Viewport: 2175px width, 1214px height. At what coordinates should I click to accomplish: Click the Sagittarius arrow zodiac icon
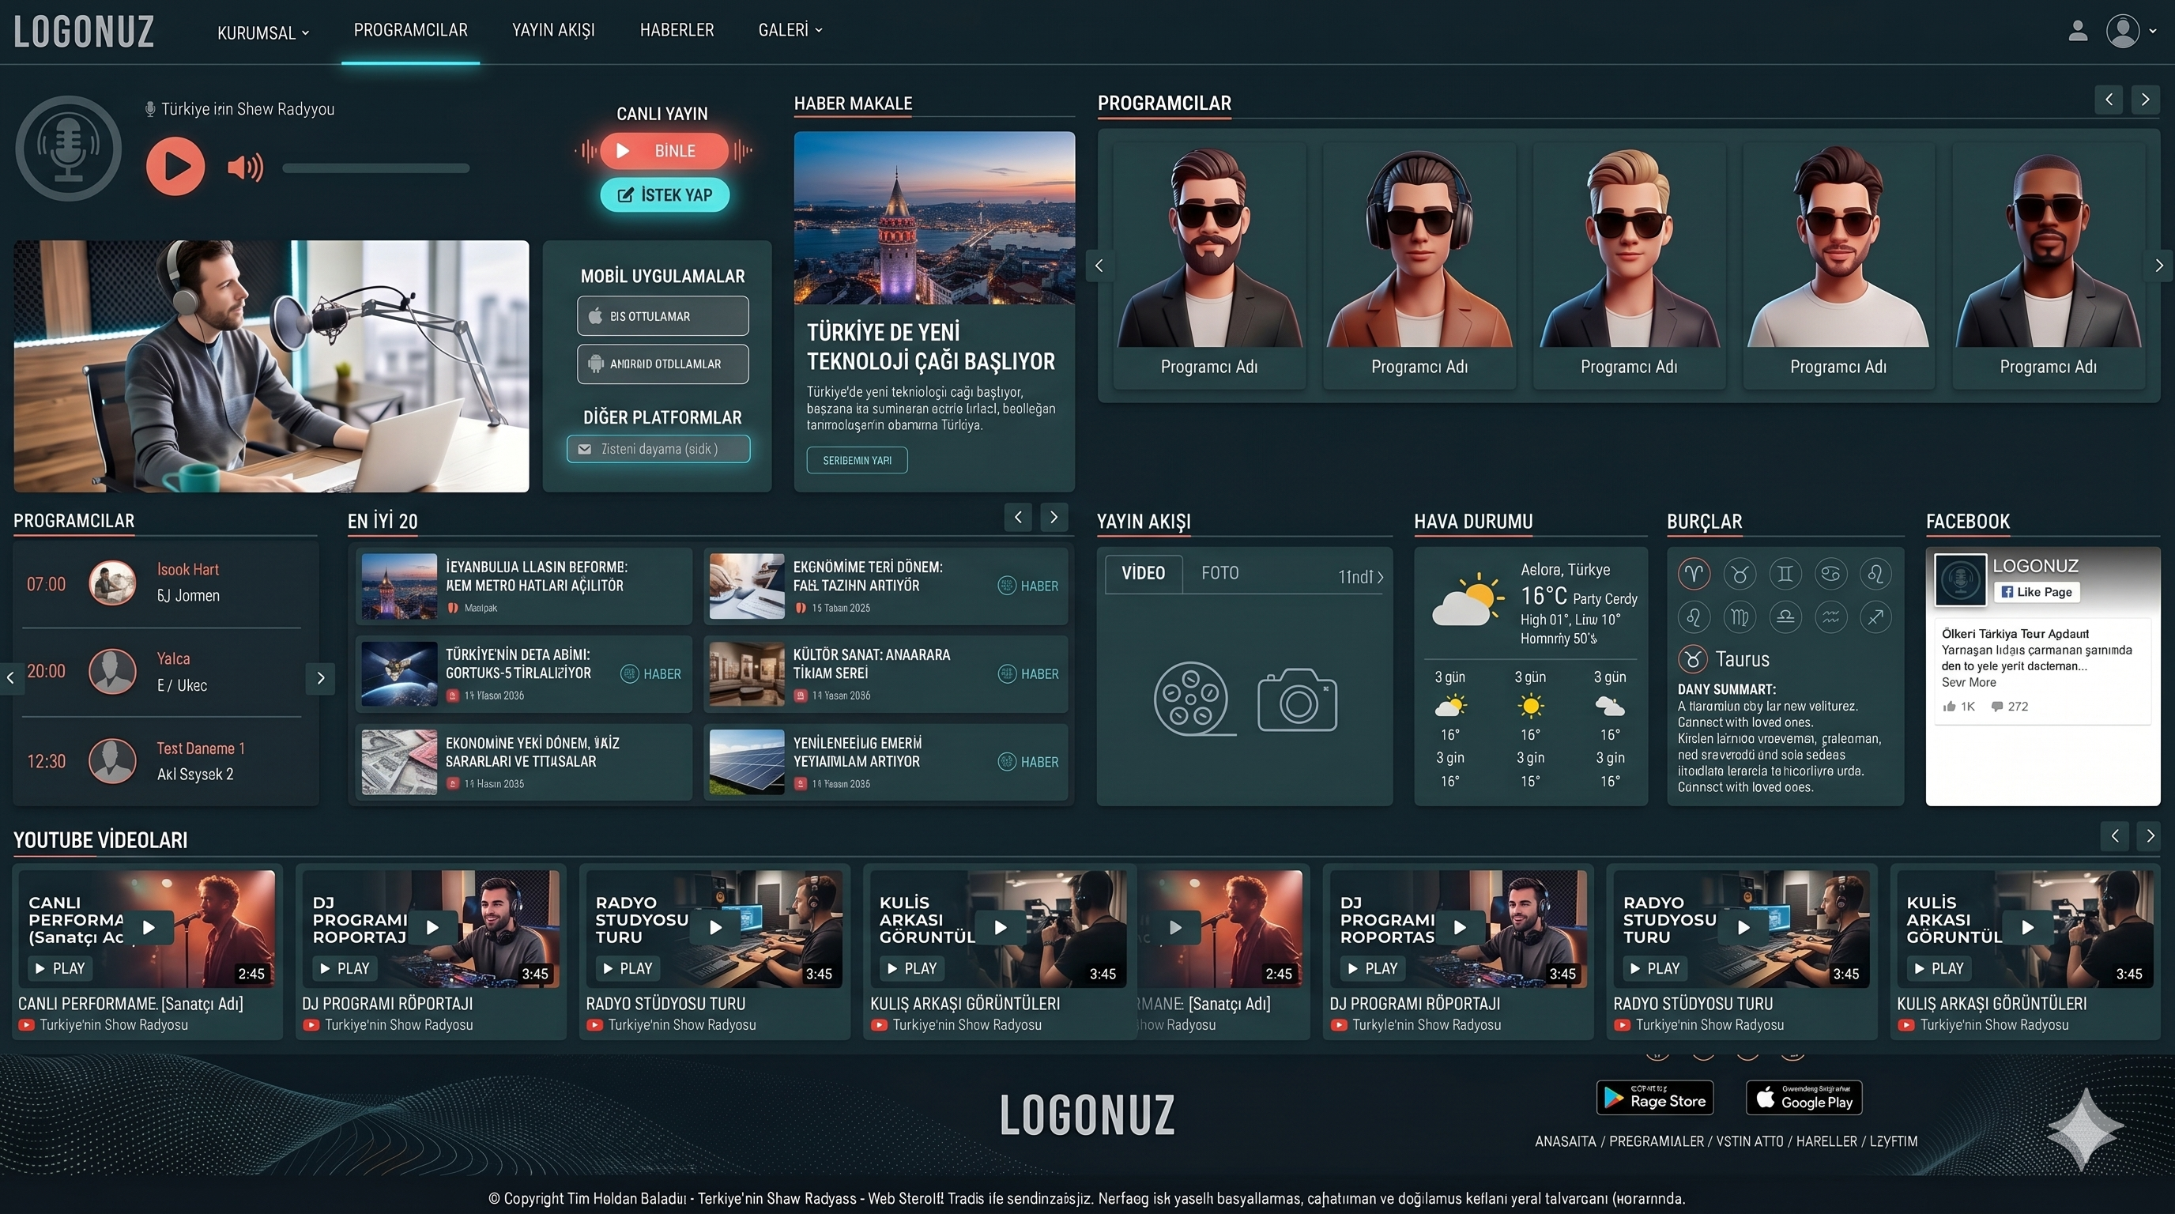(x=1875, y=617)
